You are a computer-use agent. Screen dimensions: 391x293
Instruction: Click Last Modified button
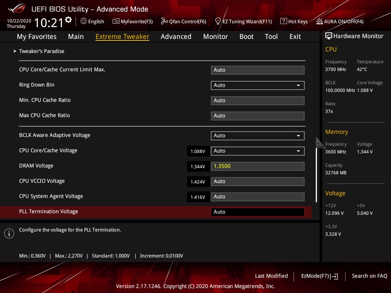[271, 276]
